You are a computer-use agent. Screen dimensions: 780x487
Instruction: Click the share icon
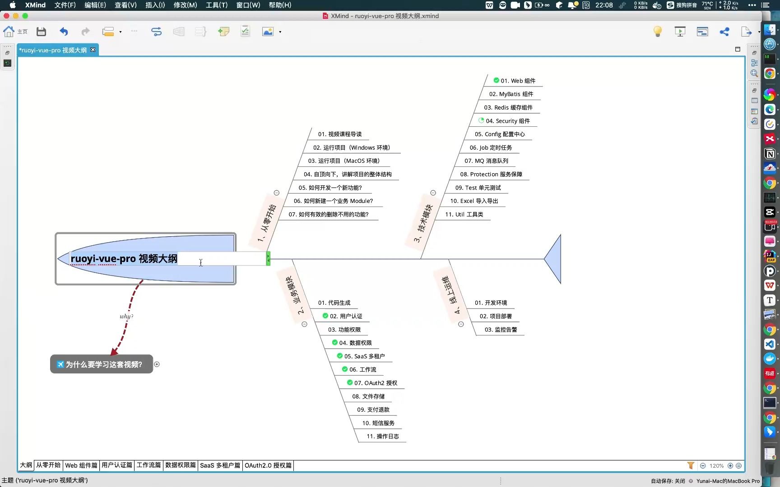pyautogui.click(x=724, y=32)
